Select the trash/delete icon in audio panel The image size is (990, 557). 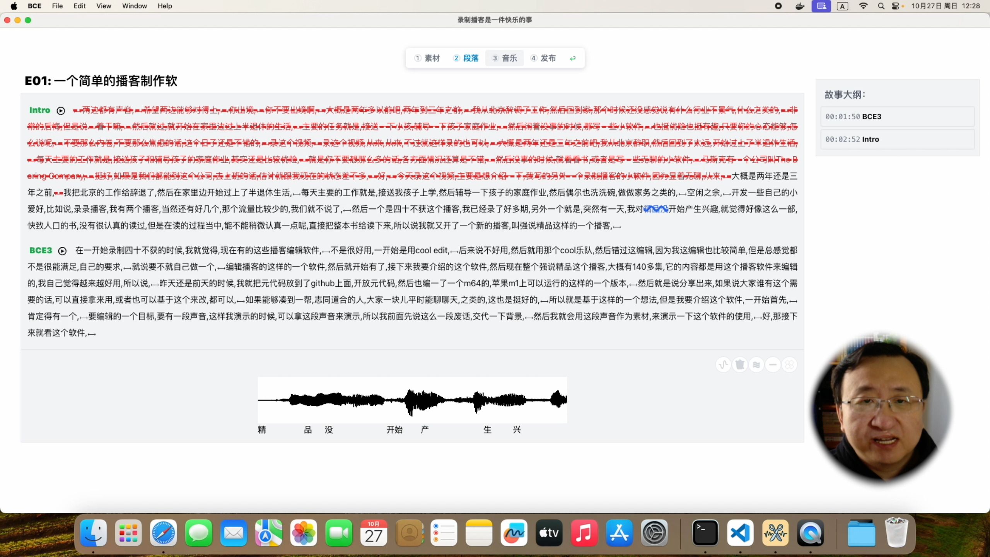pos(740,364)
